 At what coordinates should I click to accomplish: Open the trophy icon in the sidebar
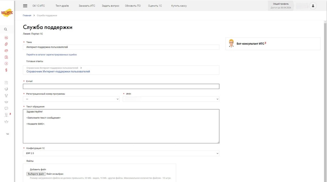6,95
